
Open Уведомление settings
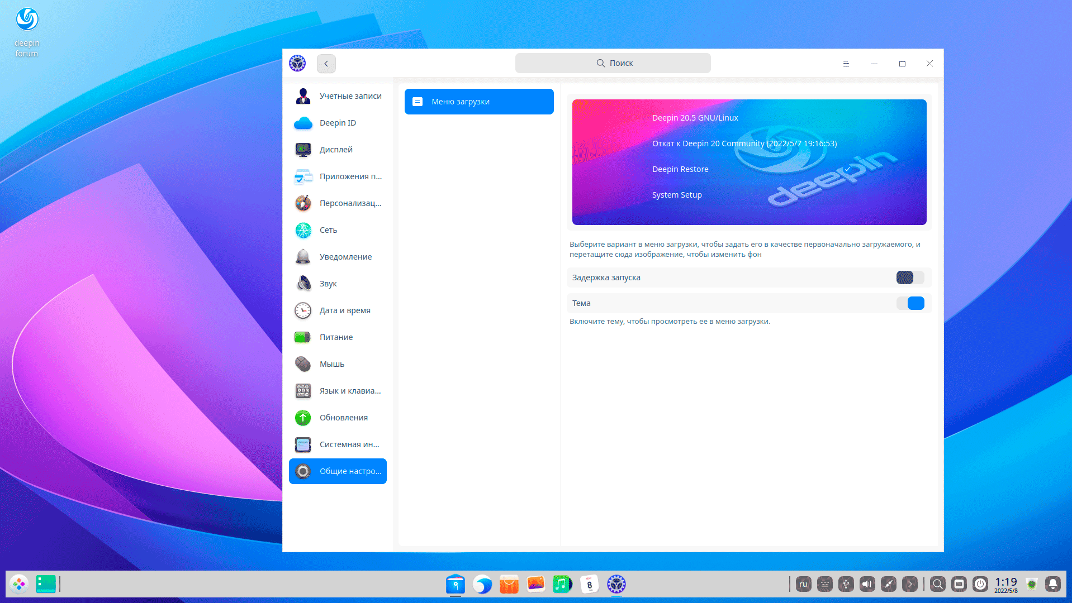[x=338, y=257]
